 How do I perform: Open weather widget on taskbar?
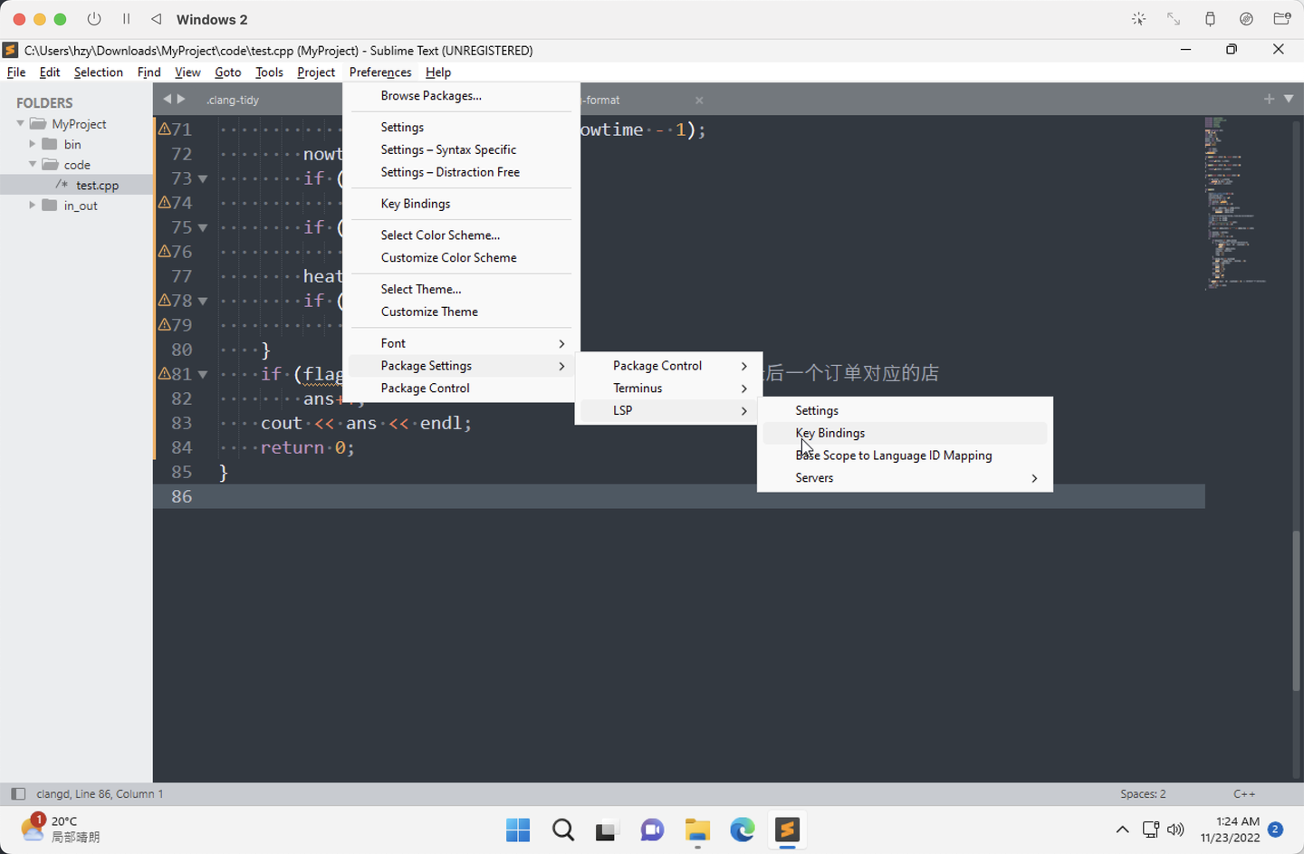click(x=60, y=829)
